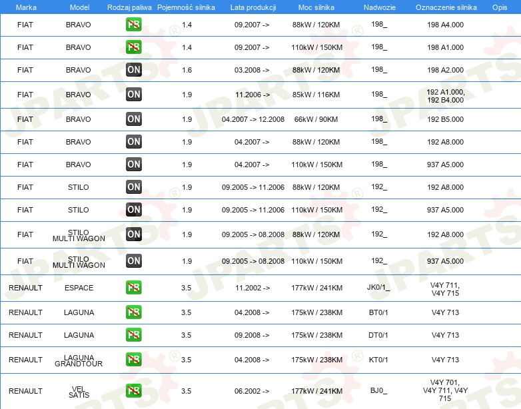Click the ON diesel icon for Bravo 85kW / 116KM
521x409 pixels.
[133, 94]
